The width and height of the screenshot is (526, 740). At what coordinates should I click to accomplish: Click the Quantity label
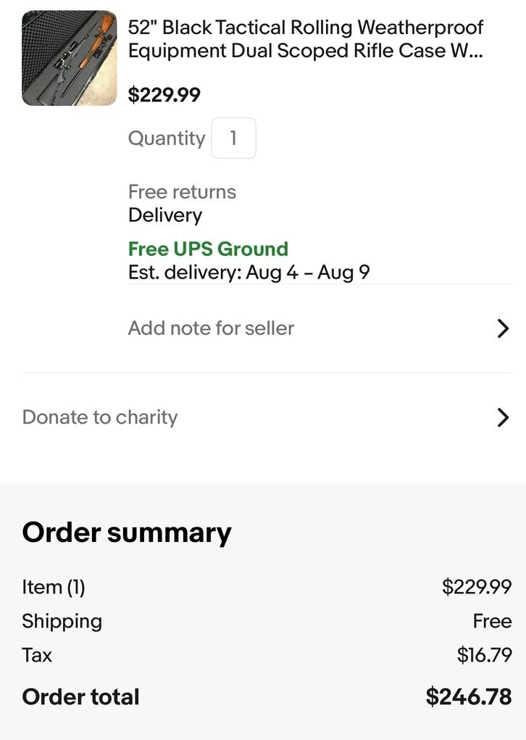coord(167,138)
